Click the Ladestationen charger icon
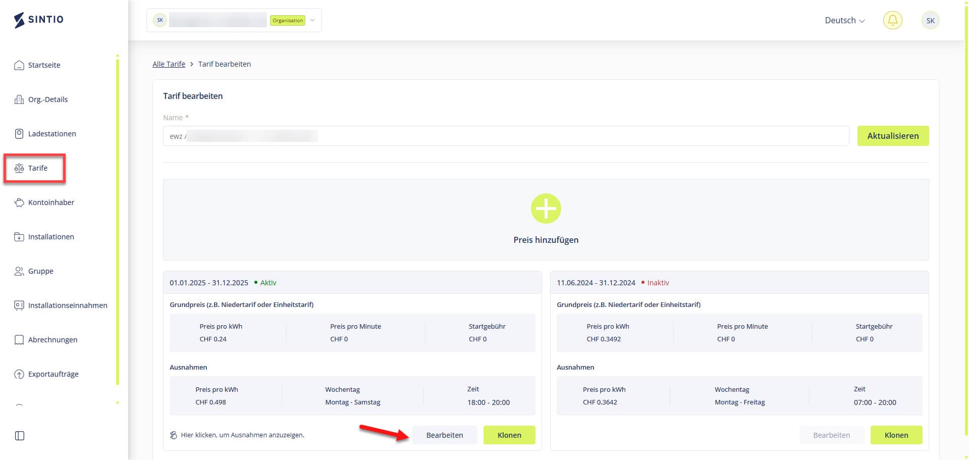Image resolution: width=969 pixels, height=460 pixels. coord(19,134)
